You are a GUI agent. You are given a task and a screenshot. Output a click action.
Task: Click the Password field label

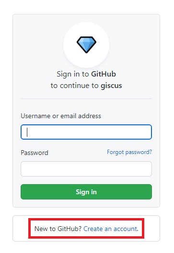pyautogui.click(x=35, y=153)
